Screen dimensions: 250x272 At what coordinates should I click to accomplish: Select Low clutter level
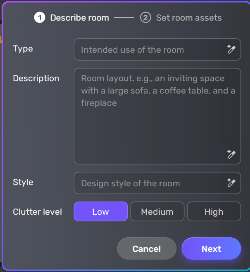tap(100, 212)
